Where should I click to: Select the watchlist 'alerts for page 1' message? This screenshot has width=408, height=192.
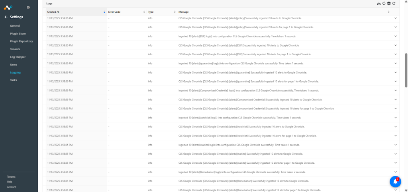click(247, 136)
